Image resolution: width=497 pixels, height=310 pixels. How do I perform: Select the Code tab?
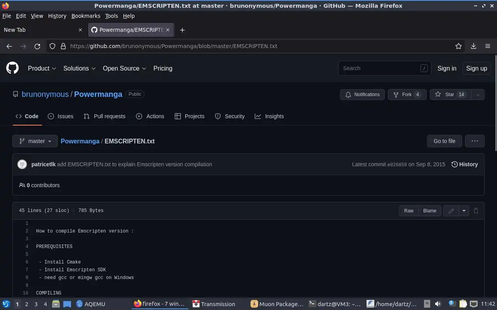tap(27, 116)
